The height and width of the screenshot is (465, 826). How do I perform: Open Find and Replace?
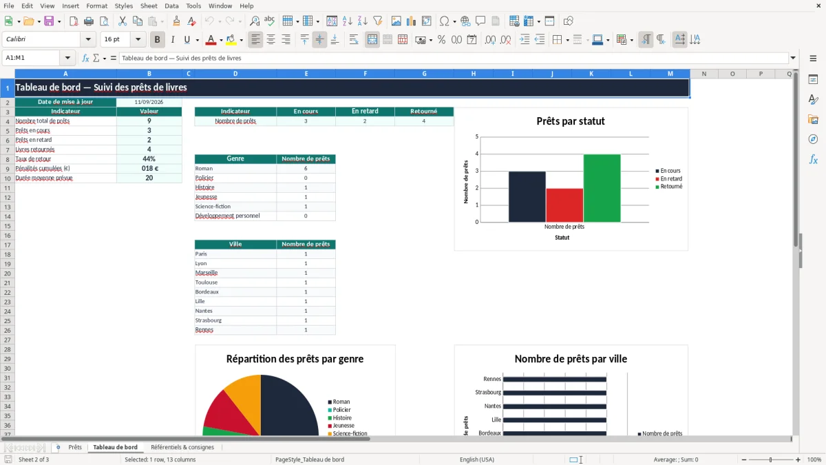click(255, 21)
